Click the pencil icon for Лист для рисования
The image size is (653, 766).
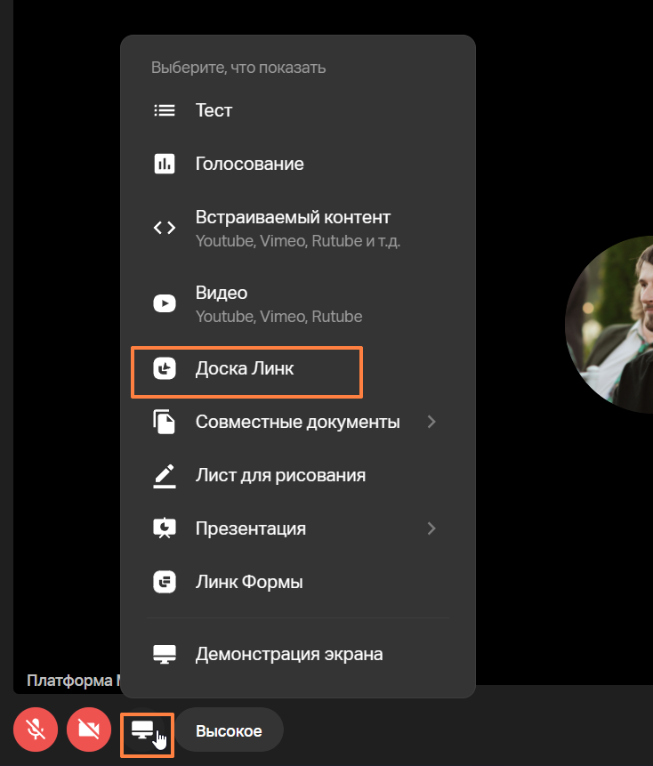[x=165, y=475]
